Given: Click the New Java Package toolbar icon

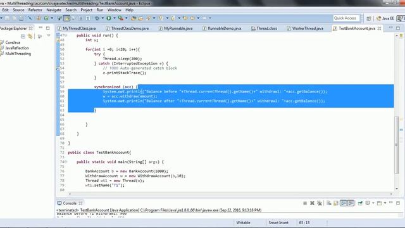Looking at the screenshot, I should [39, 18].
